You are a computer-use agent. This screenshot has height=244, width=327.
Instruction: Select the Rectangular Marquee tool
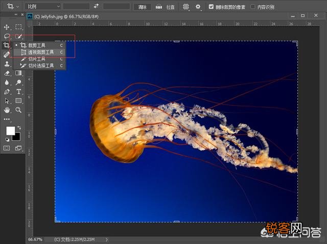(18, 27)
